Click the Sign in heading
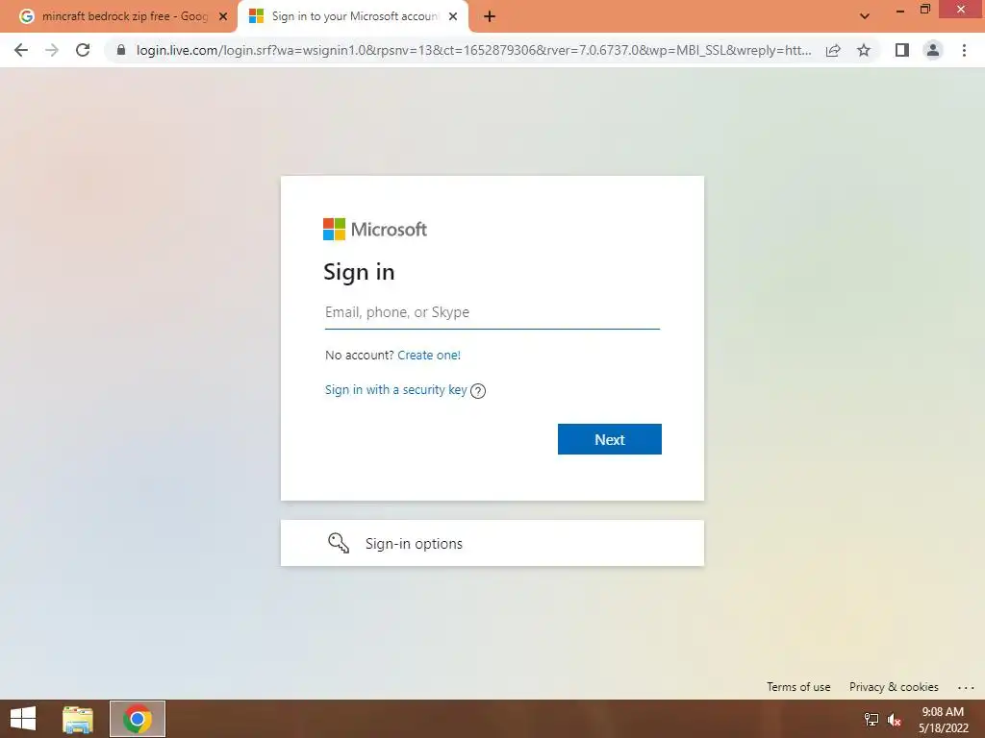Image resolution: width=985 pixels, height=738 pixels. (359, 272)
